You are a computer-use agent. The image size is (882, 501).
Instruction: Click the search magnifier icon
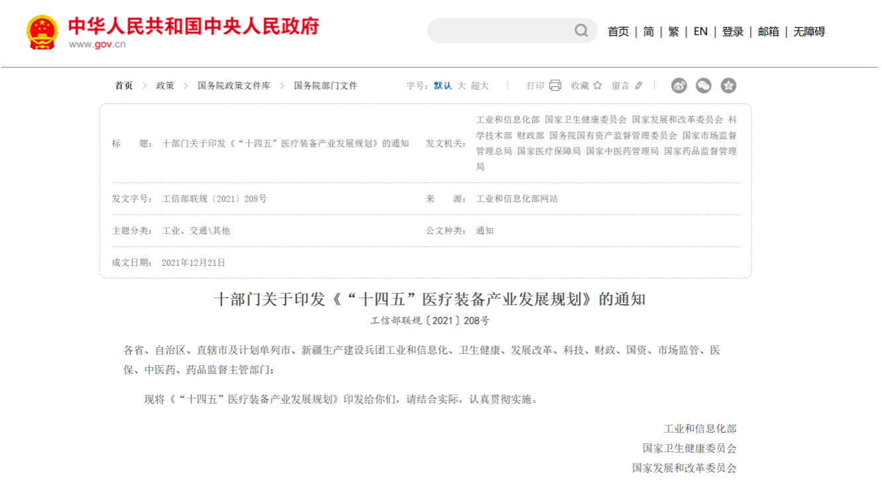point(581,30)
